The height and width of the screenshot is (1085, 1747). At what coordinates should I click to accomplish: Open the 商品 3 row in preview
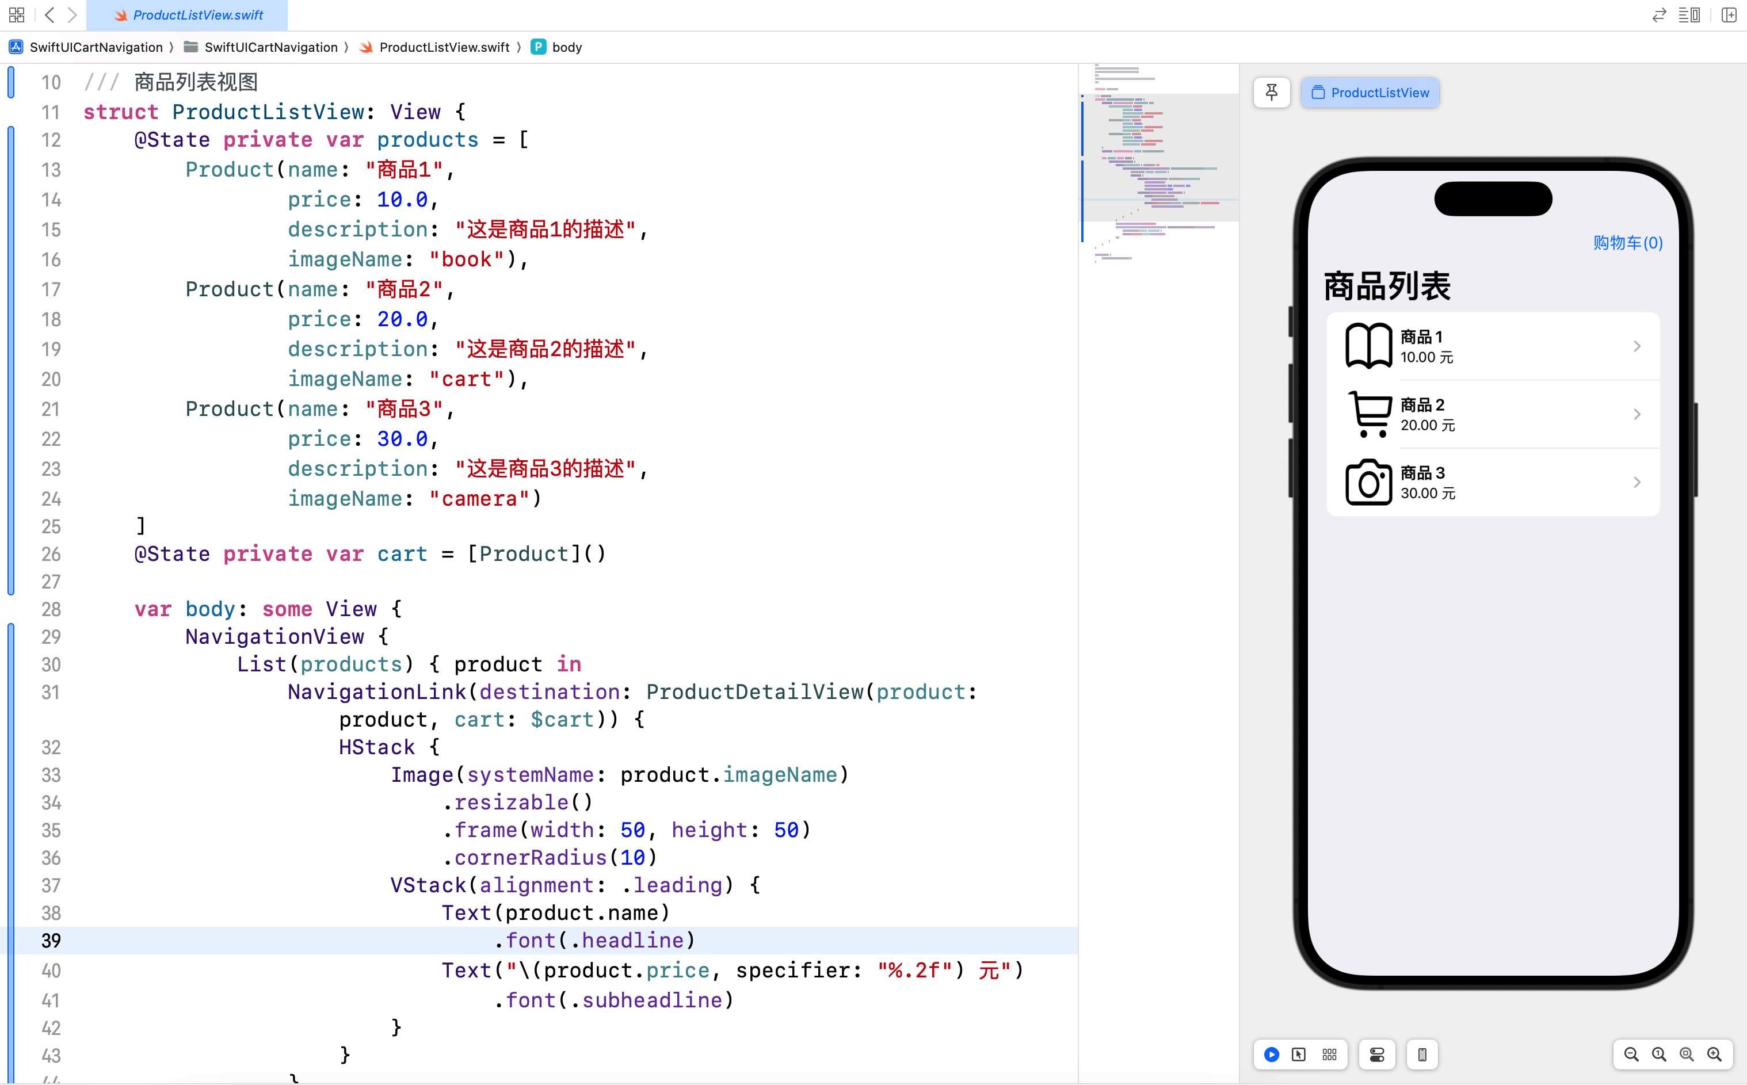[x=1493, y=482]
